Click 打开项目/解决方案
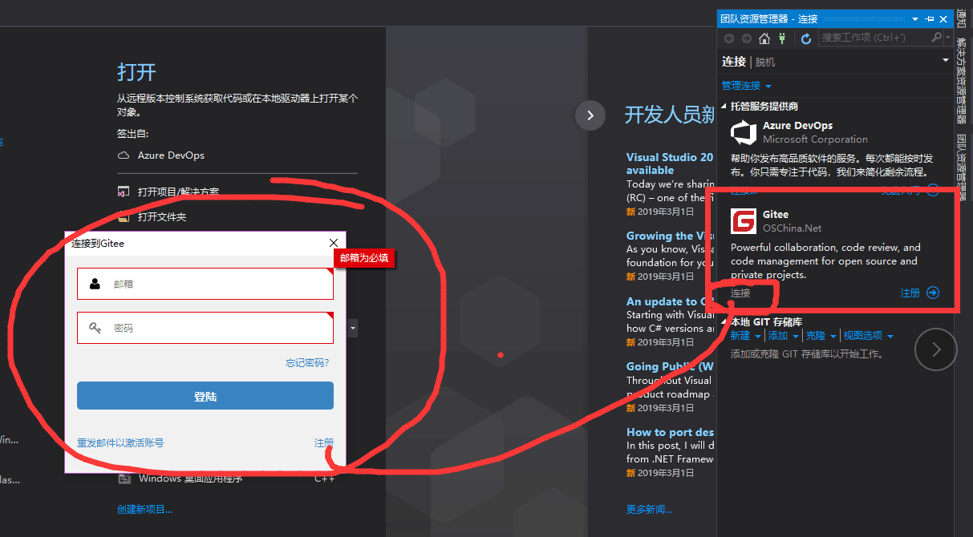973x537 pixels. (178, 192)
